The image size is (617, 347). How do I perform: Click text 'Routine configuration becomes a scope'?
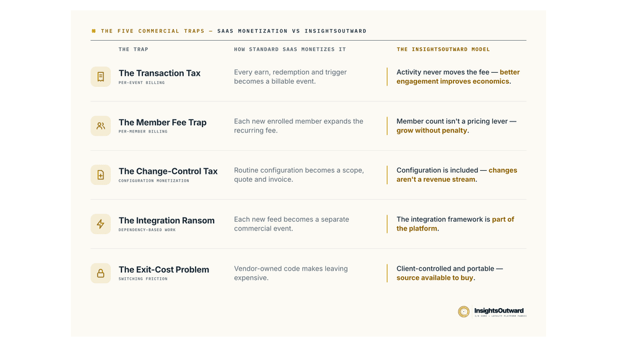coord(299,171)
